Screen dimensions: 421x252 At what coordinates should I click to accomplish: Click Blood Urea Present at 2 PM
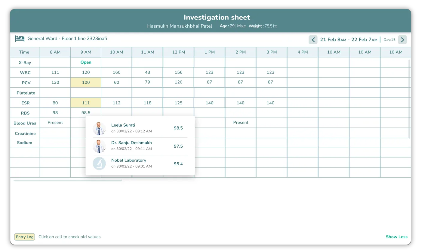click(241, 122)
